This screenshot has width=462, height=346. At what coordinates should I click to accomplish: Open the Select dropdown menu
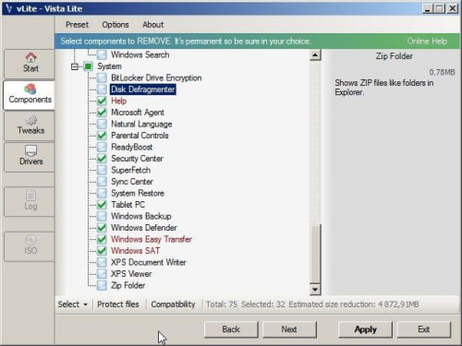(x=73, y=304)
